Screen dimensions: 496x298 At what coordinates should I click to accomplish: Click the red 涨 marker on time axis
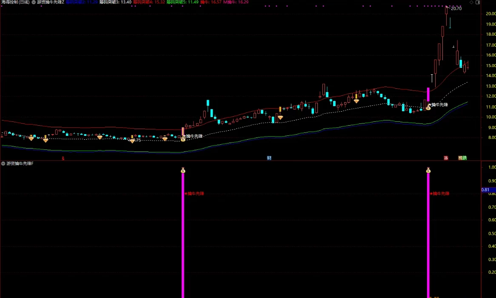(x=446, y=158)
